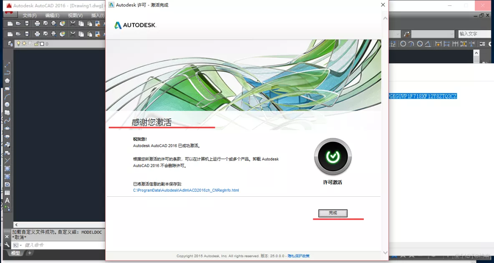Click the 完成 button in the activation dialog
494x263 pixels.
(333, 213)
